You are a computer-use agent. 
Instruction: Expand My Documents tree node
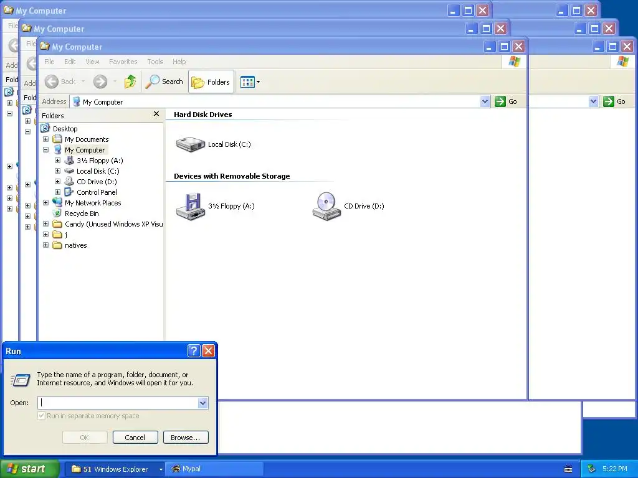[x=45, y=139]
